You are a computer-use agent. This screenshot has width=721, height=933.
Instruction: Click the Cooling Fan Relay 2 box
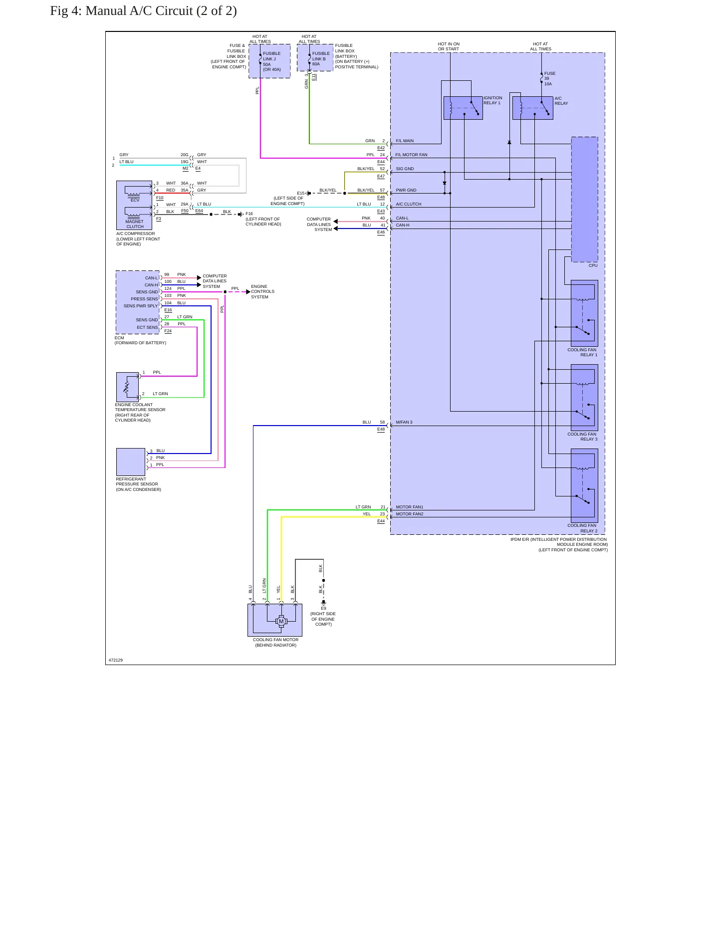[x=584, y=485]
